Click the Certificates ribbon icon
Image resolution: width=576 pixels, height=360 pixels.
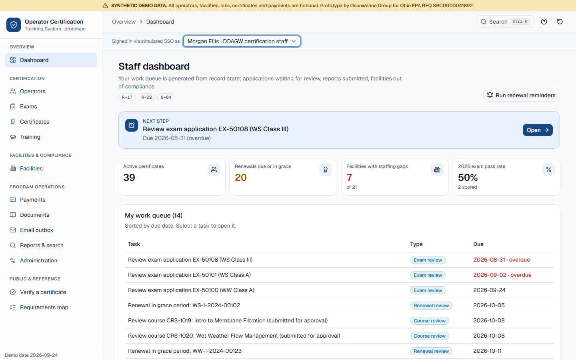click(x=13, y=122)
